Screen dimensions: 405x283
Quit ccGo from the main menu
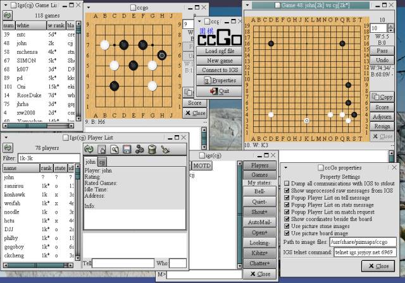pyautogui.click(x=220, y=91)
